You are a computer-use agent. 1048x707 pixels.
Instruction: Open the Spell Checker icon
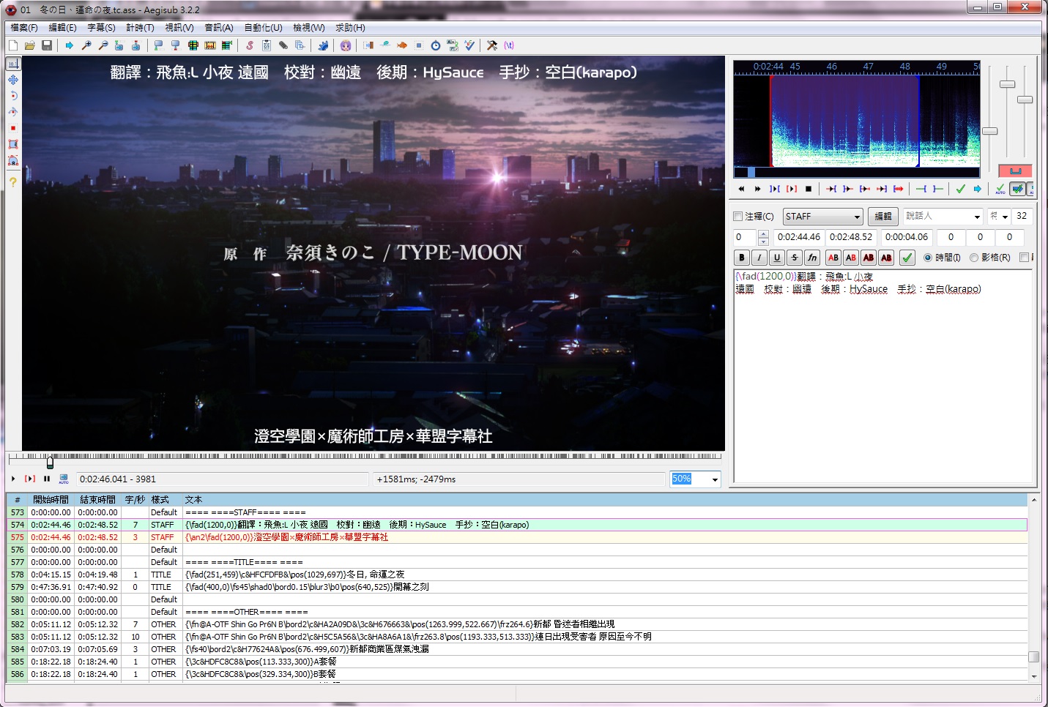click(469, 45)
